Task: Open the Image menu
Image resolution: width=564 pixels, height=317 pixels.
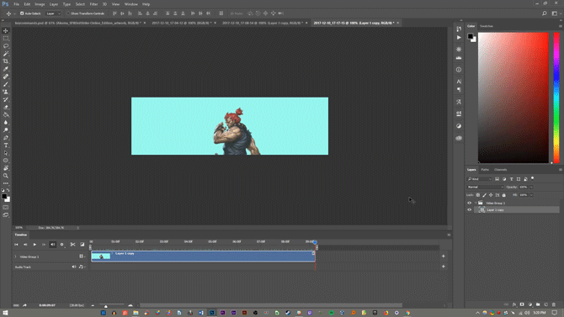Action: pyautogui.click(x=40, y=4)
